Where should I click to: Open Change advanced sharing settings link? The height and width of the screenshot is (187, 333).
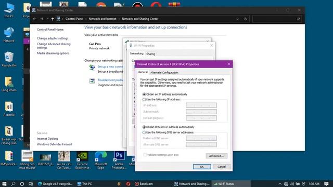54,46
